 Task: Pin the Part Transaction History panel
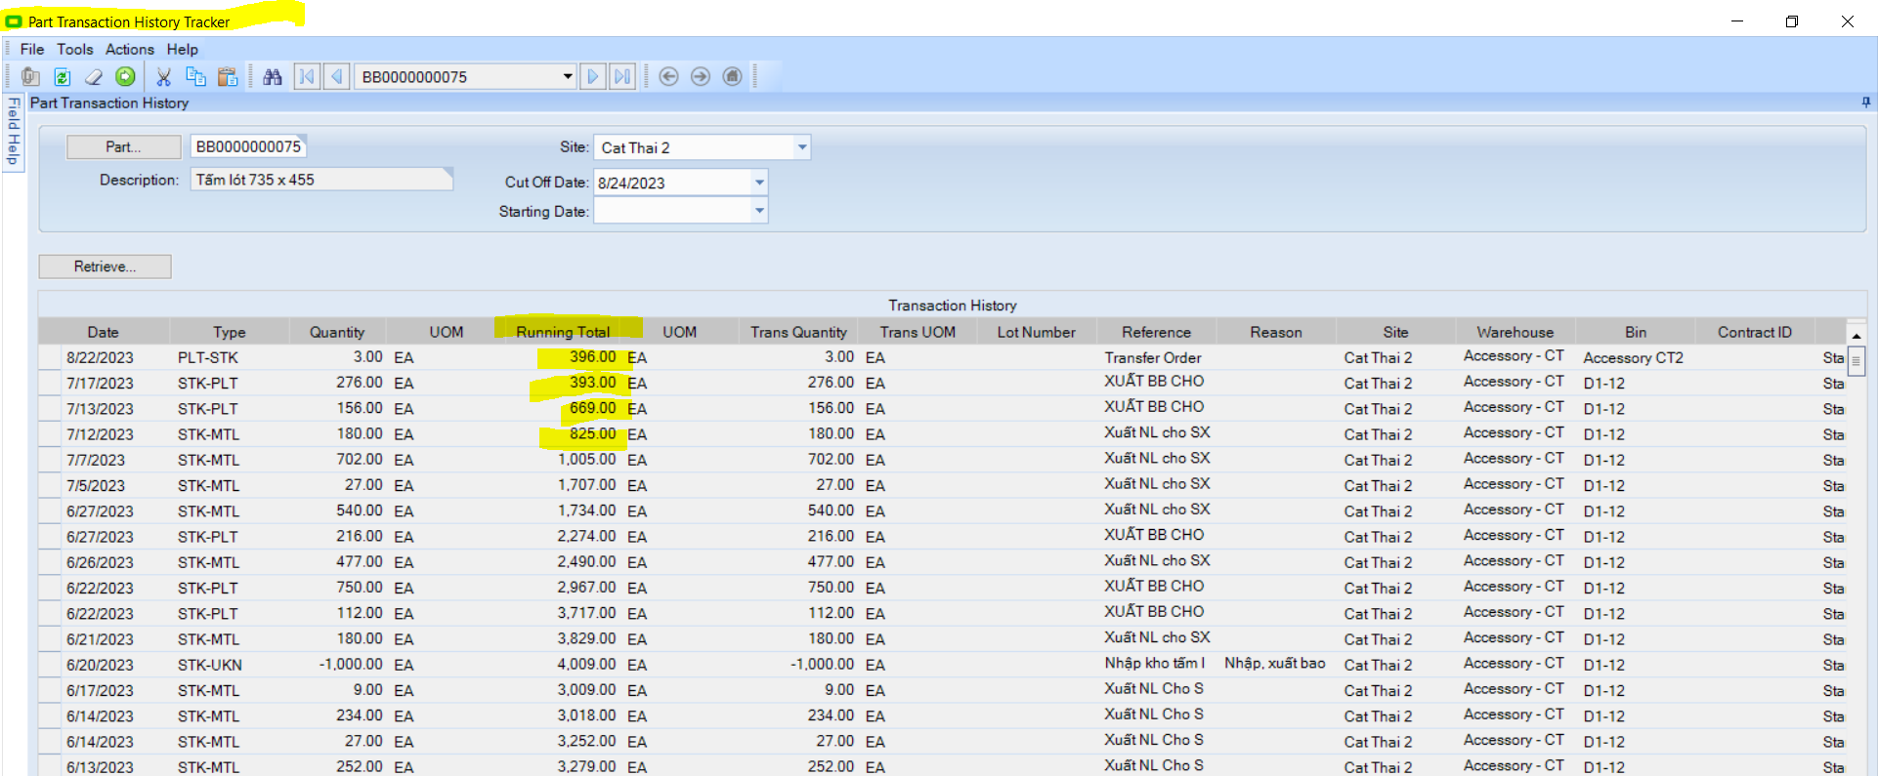pos(1865,102)
